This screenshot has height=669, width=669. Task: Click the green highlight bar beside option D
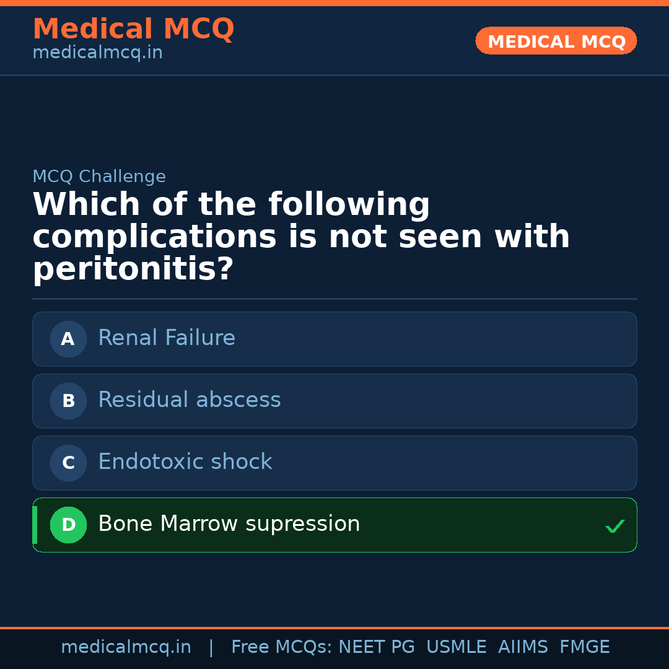[33, 525]
